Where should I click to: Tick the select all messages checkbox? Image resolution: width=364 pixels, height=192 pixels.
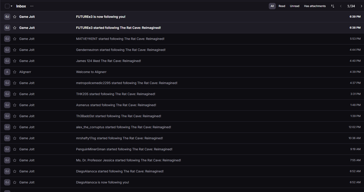click(7, 6)
